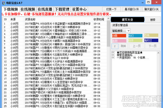Select row 《山2》
163x108 pixels.
coord(55,58)
